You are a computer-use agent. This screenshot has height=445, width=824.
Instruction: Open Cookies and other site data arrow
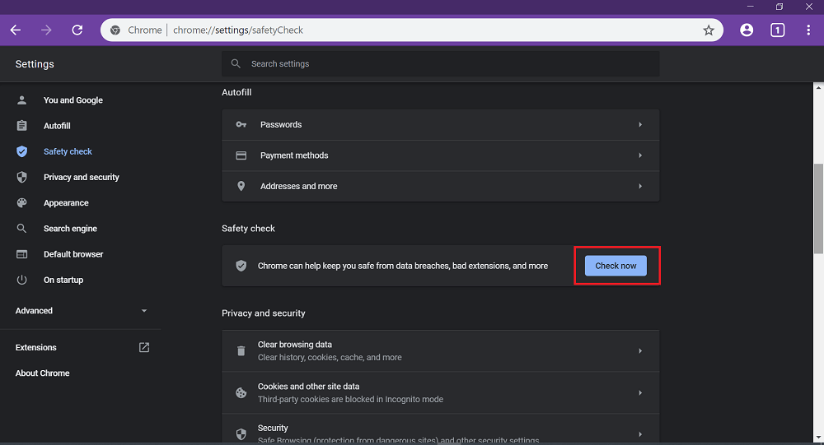click(x=640, y=393)
